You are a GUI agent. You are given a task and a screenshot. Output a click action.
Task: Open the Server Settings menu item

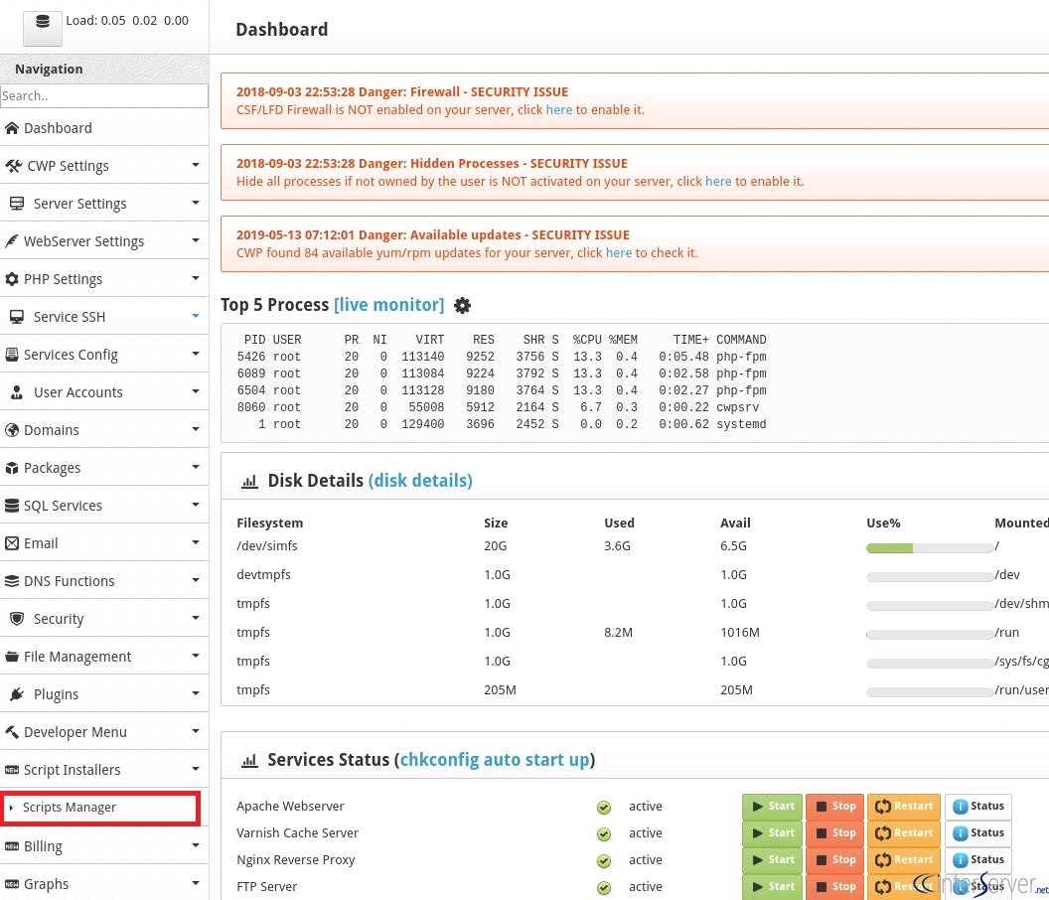103,204
